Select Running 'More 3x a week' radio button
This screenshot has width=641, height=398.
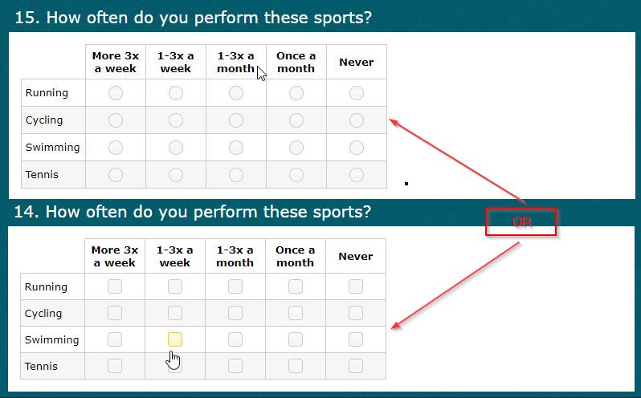coord(116,93)
